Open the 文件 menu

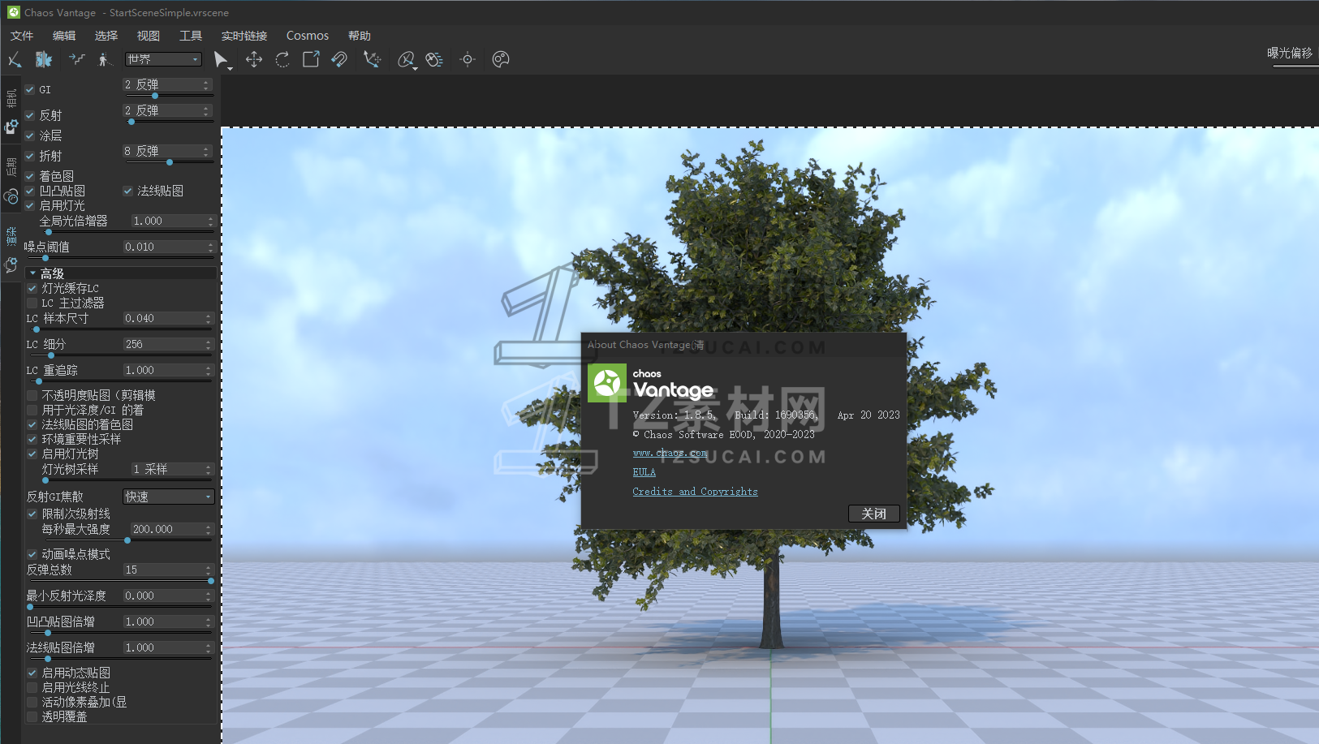point(22,36)
